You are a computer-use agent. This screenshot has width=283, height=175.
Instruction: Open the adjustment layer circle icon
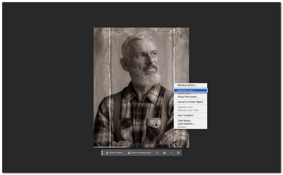pos(164,153)
